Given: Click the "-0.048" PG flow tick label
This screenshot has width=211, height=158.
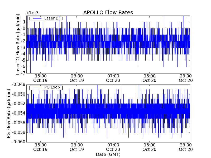Looking at the screenshot, I should [19, 85].
